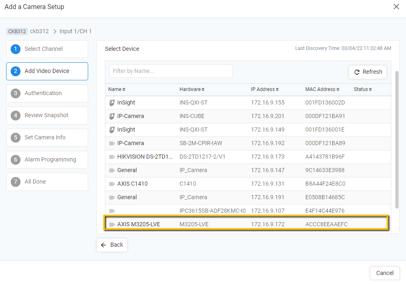Click the ckb312 breadcrumb text
This screenshot has height=284, width=406.
point(39,31)
